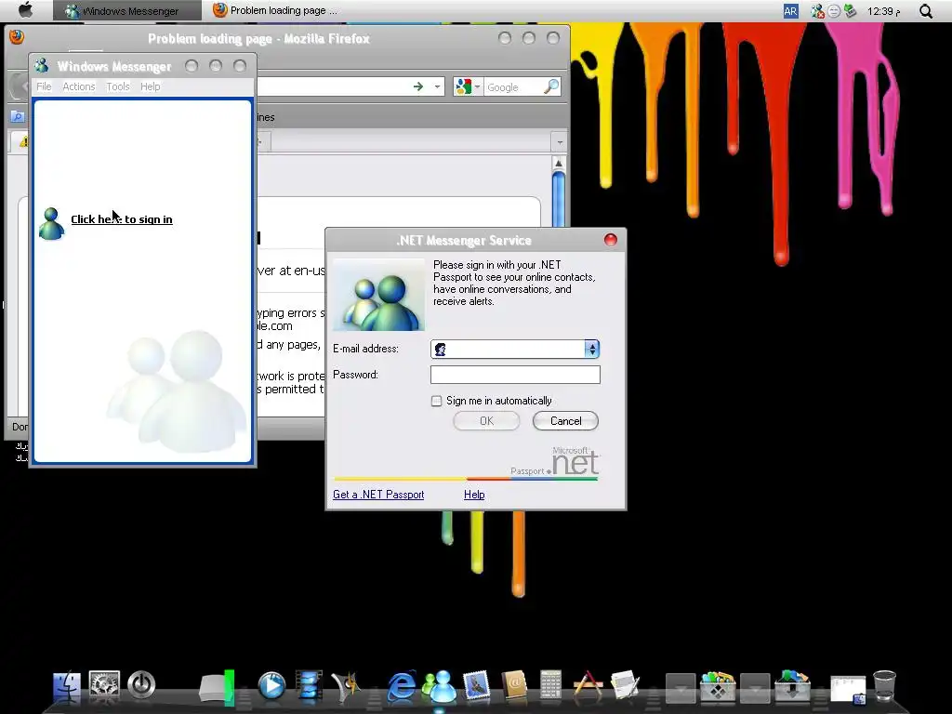Launch the blue play button media player
This screenshot has width=952, height=714.
point(271,685)
